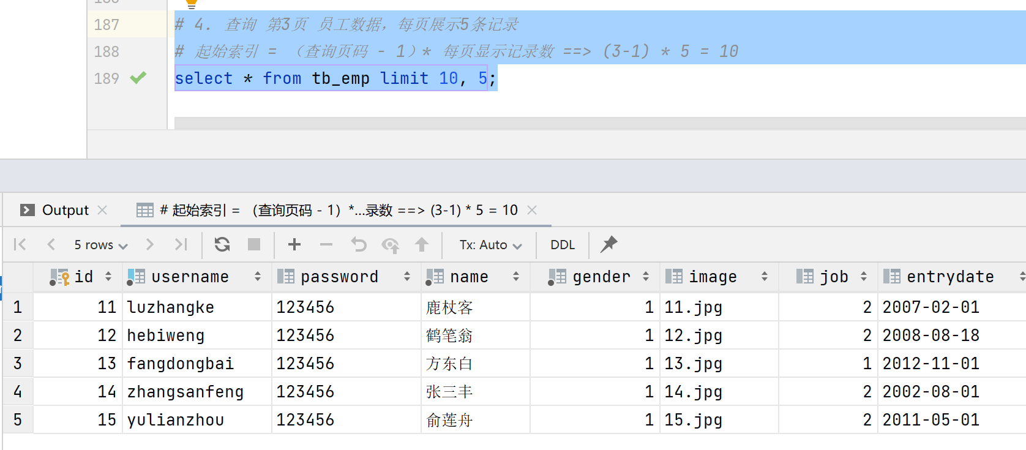Click the comment on line 187

[346, 24]
